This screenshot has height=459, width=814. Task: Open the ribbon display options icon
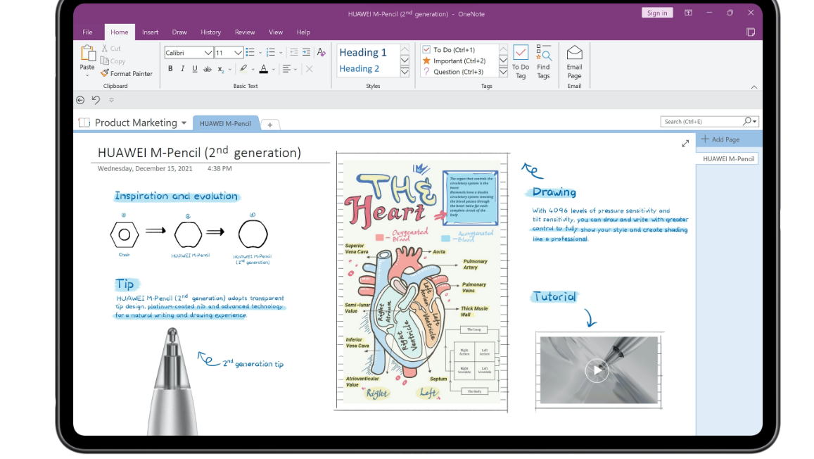click(688, 13)
